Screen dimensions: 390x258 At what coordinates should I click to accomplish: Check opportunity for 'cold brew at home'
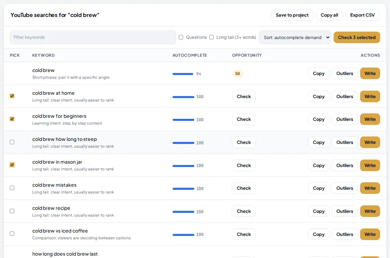244,96
